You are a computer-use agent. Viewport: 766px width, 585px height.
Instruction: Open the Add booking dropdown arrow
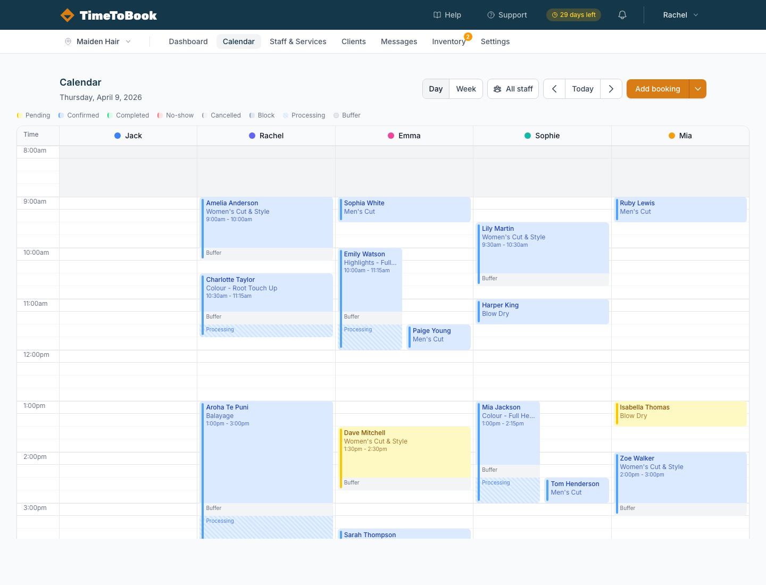697,89
